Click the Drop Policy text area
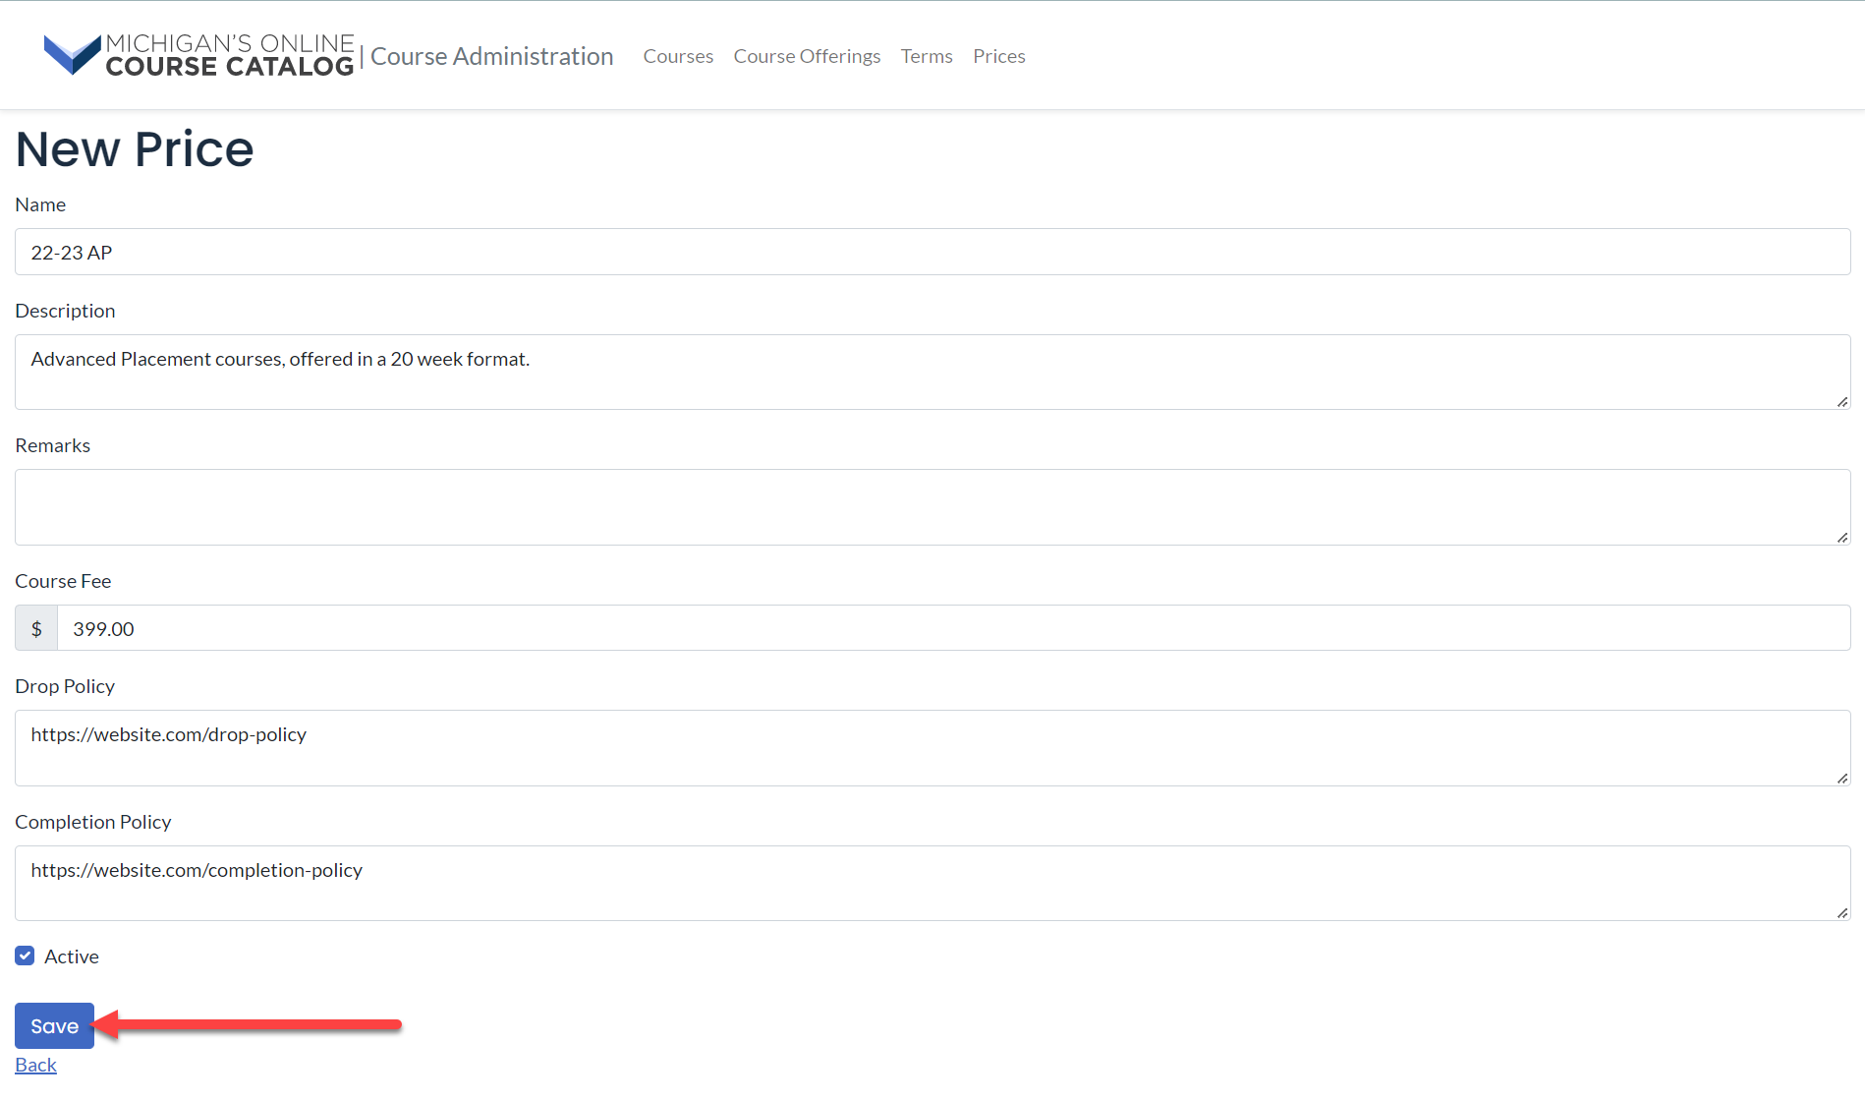This screenshot has width=1865, height=1101. 590,747
